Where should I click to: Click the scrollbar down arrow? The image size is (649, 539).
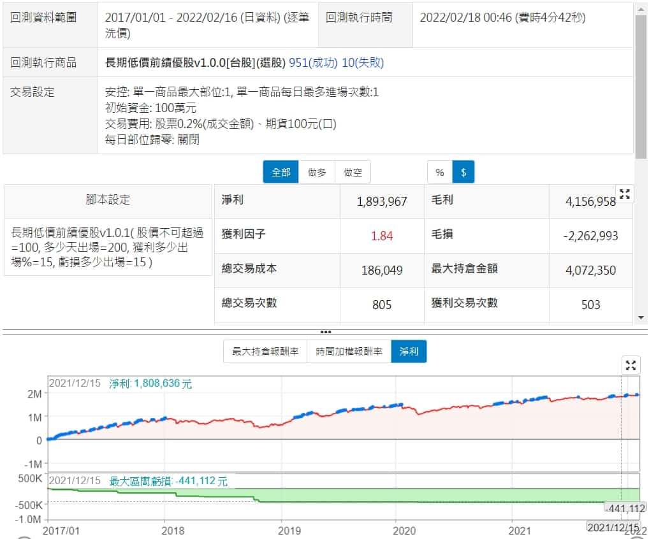(641, 317)
